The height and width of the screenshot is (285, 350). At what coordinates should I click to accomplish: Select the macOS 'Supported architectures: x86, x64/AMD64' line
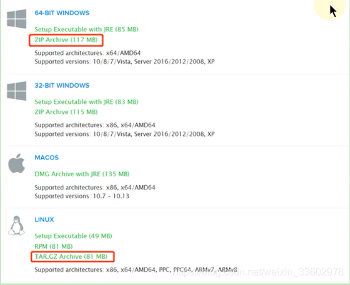(x=95, y=187)
